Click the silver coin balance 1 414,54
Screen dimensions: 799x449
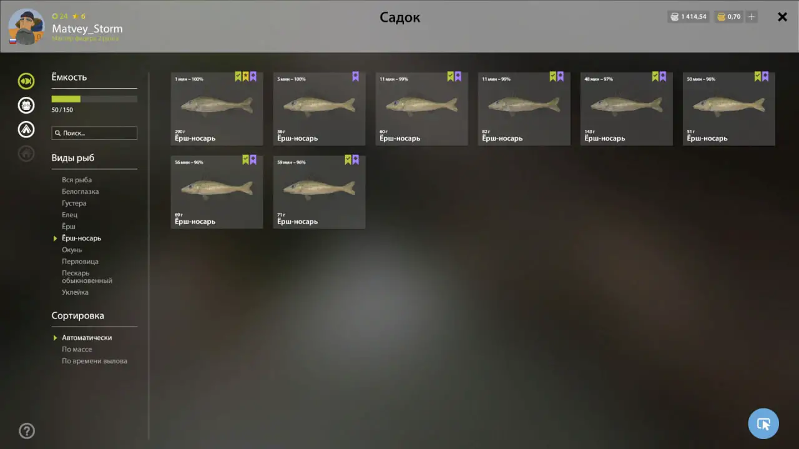(x=688, y=17)
